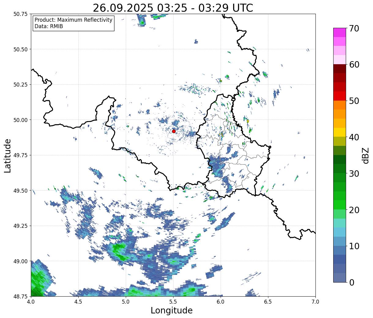The image size is (373, 318).
Task: Pick the orange swatch just below 50
Action: coord(340,105)
